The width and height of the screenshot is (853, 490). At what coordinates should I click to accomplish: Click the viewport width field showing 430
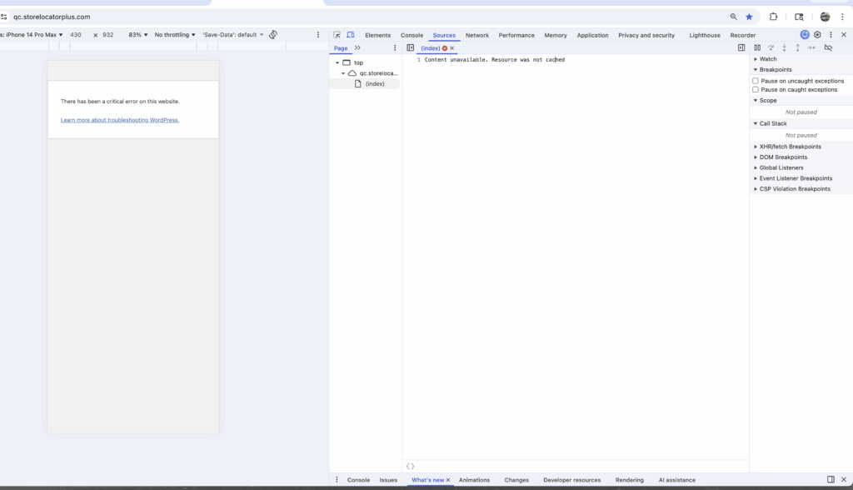click(x=76, y=35)
